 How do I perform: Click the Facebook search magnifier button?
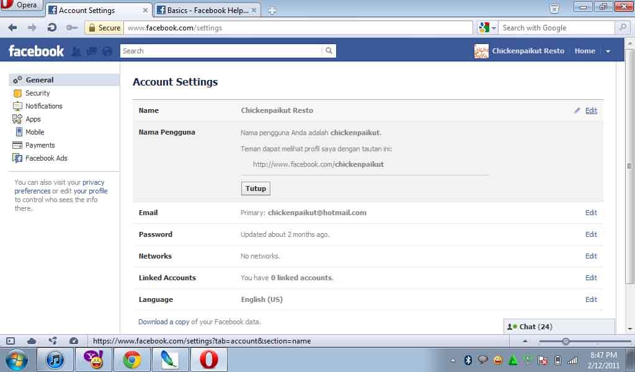[329, 51]
